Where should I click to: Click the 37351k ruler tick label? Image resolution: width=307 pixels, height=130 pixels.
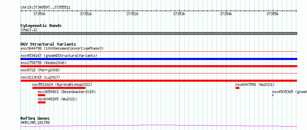pos(86,14)
